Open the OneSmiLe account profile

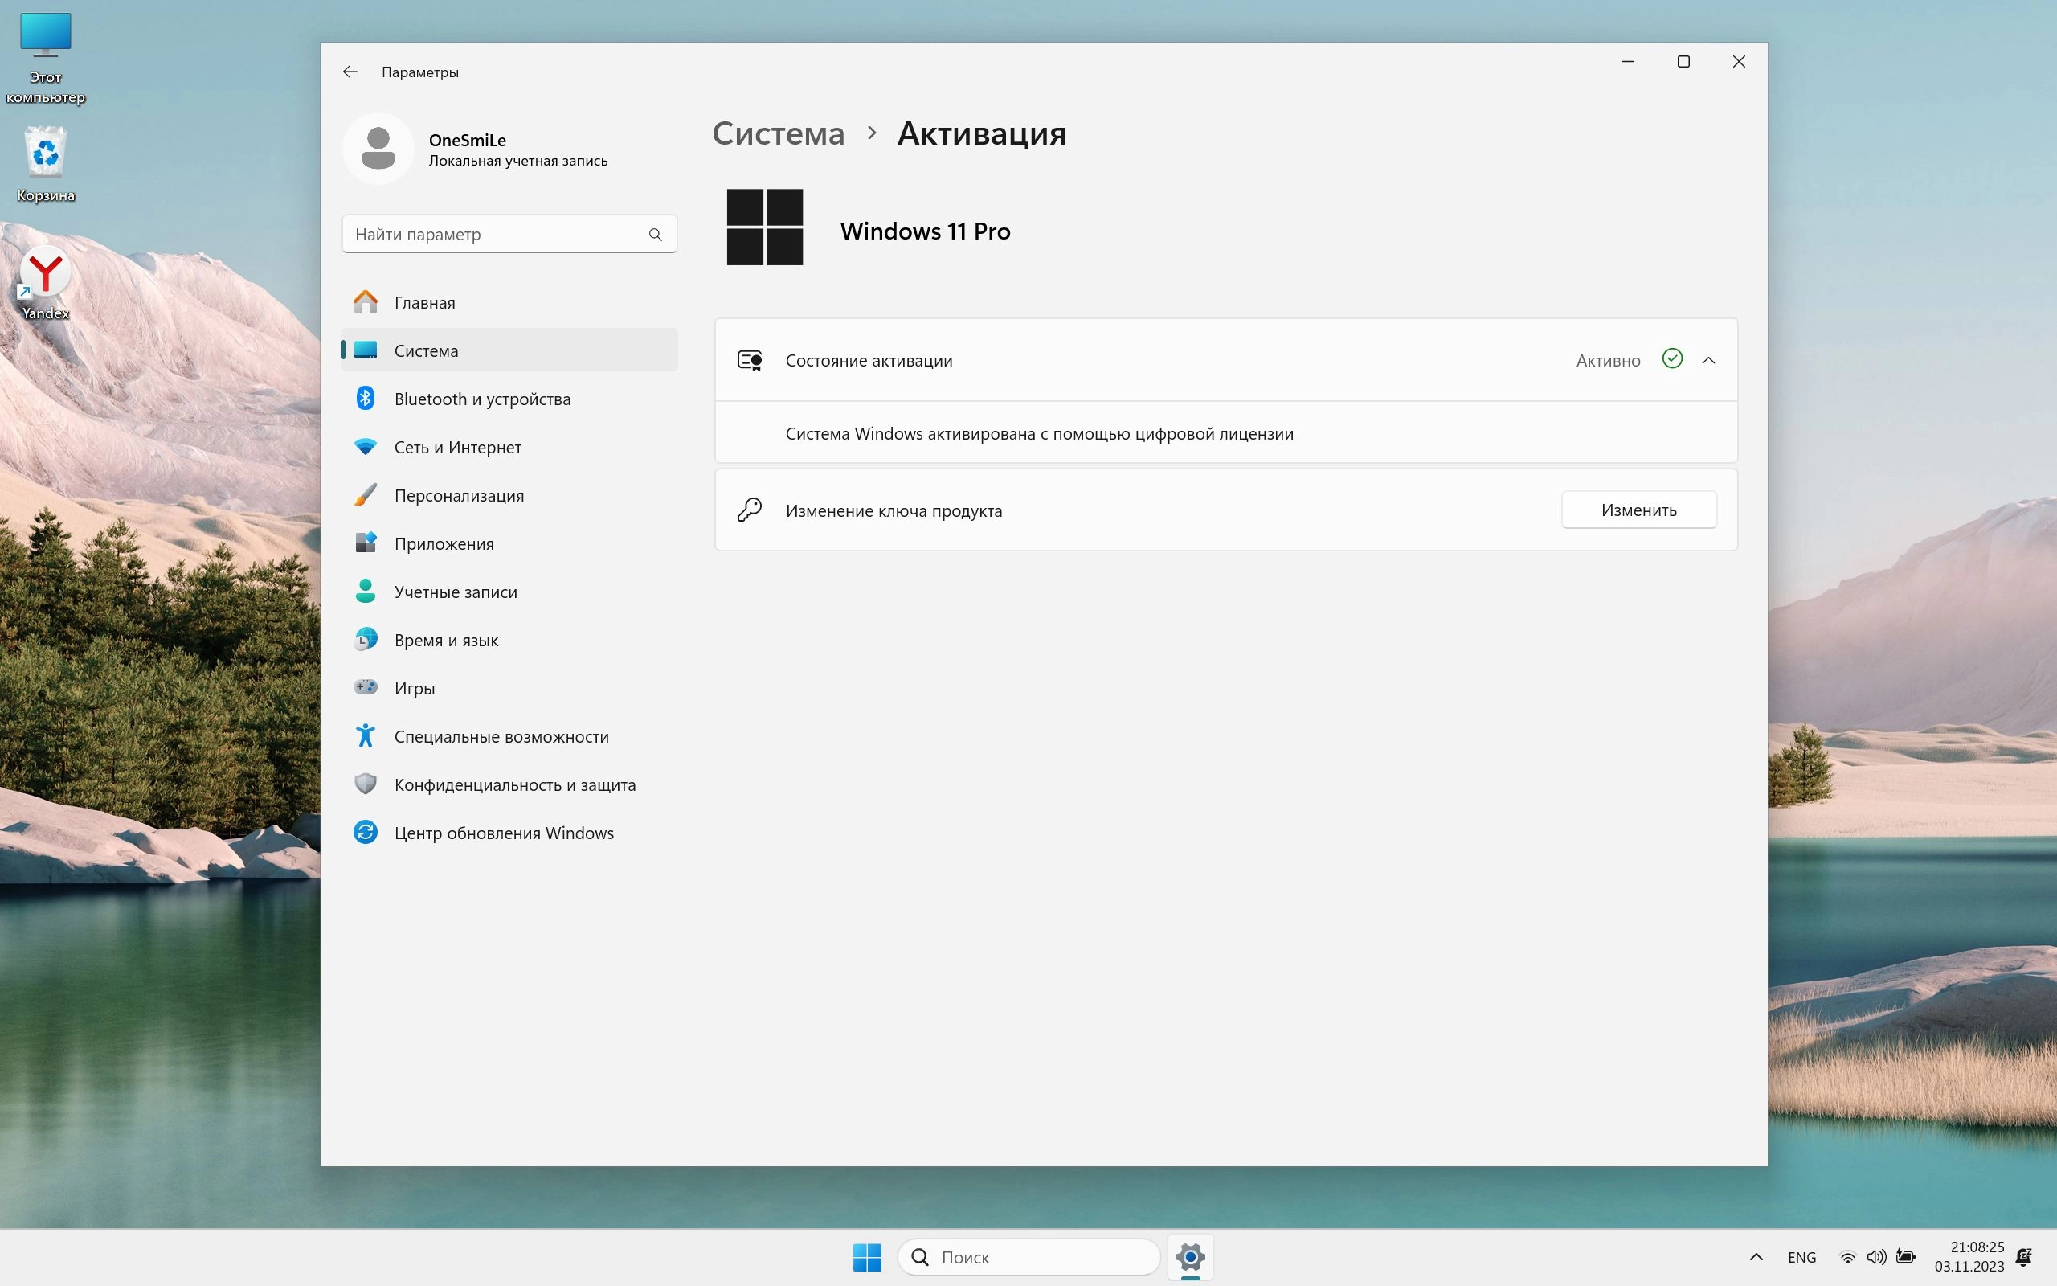476,149
